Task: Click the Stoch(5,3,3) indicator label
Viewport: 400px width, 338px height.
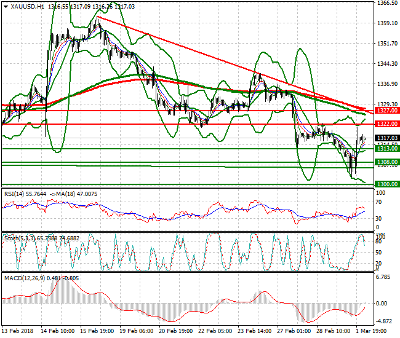Action: (20, 238)
